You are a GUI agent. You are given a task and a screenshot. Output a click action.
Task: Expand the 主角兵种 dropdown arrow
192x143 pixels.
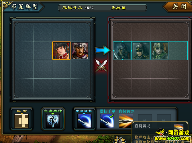(53, 114)
